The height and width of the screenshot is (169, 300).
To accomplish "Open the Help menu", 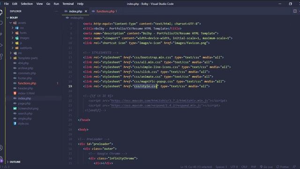I will pyautogui.click(x=80, y=4).
